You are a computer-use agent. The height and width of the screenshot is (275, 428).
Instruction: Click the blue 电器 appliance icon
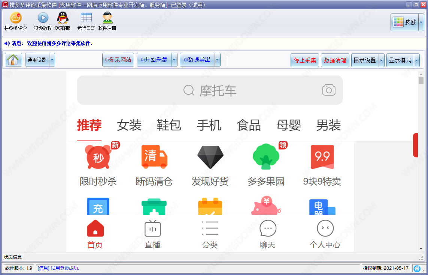point(322,207)
